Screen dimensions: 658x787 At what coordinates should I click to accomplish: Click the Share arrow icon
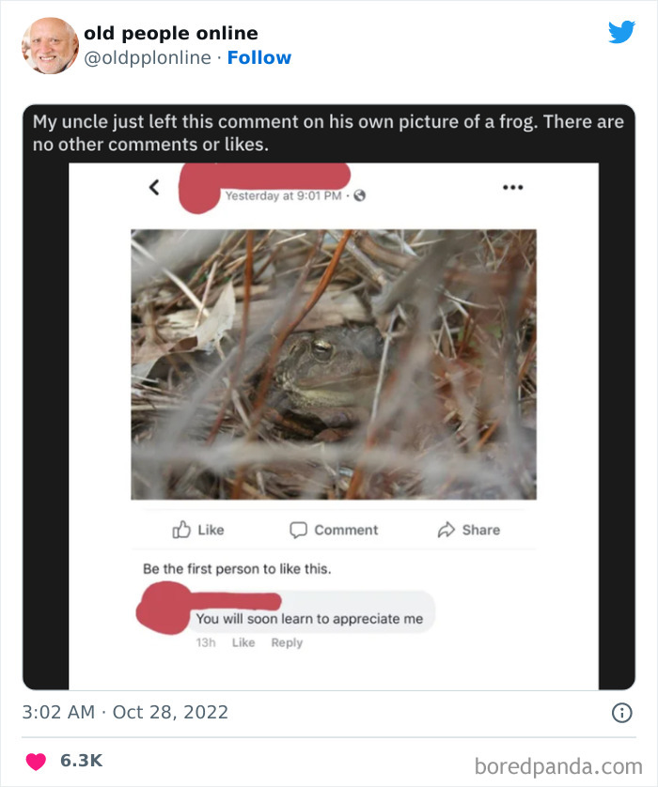click(446, 530)
